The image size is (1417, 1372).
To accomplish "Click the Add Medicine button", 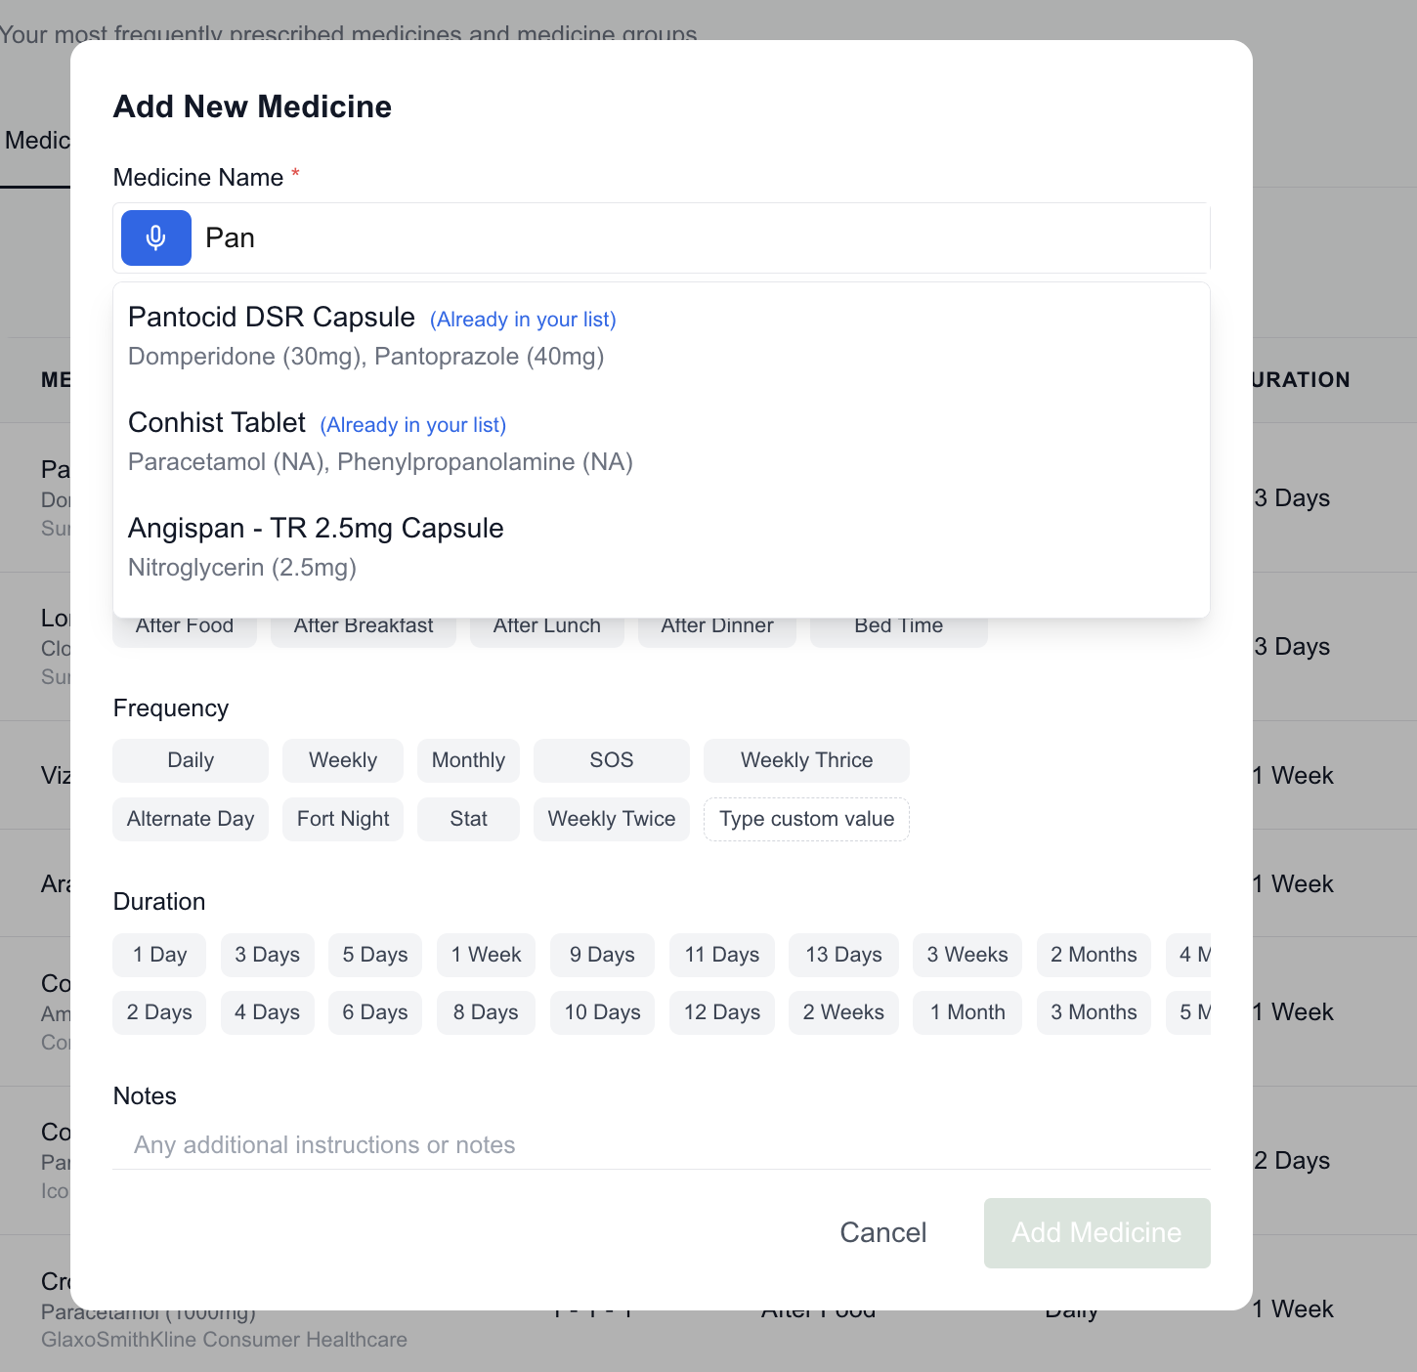I will point(1095,1232).
